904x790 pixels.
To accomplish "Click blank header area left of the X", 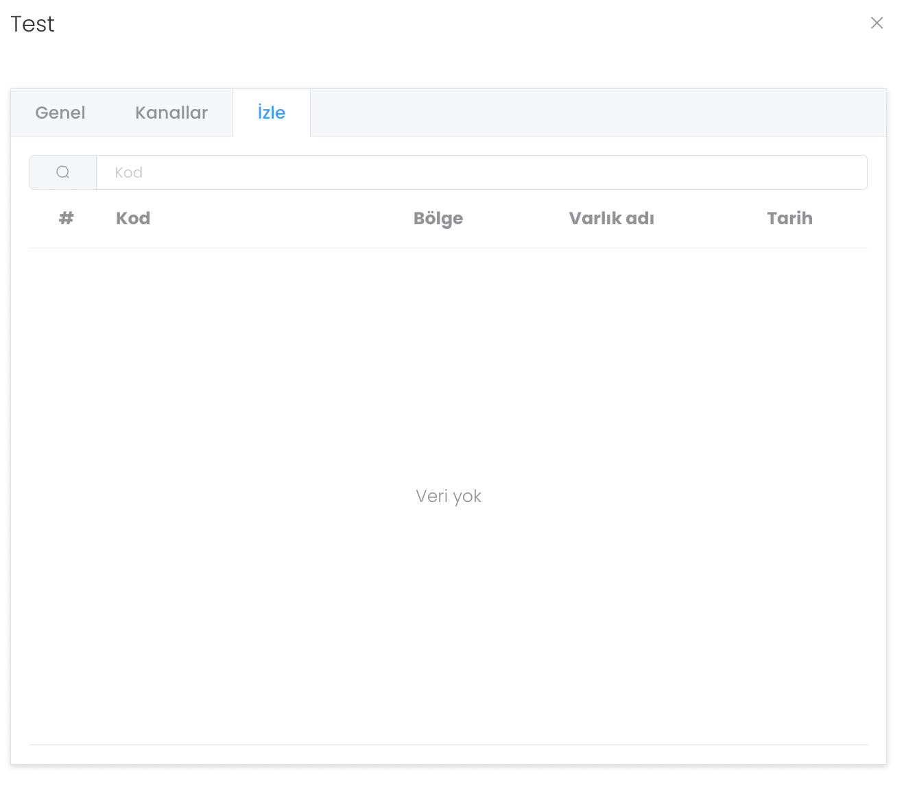I will [480, 24].
